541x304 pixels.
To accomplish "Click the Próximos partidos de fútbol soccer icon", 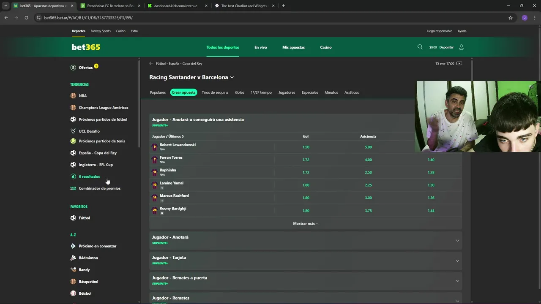I will tap(74, 119).
